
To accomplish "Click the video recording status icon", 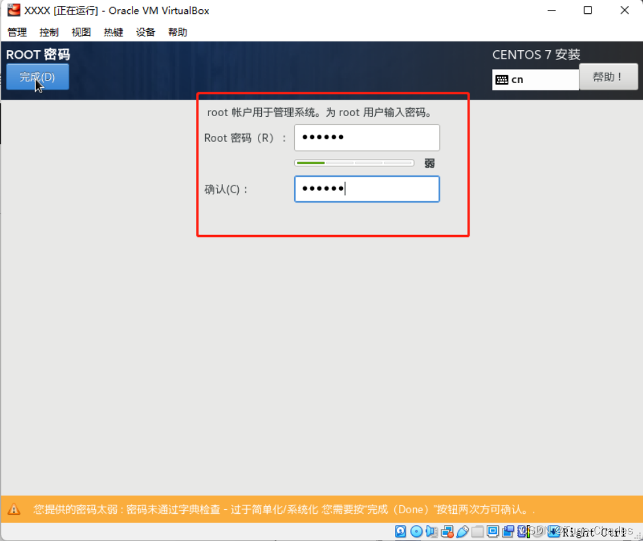I will click(508, 531).
